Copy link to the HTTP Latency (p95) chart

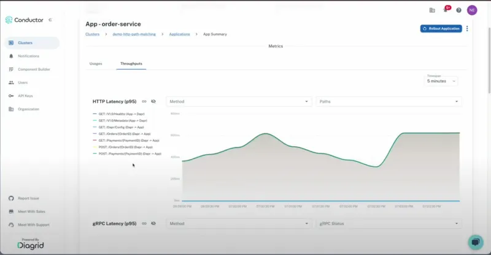pos(144,102)
